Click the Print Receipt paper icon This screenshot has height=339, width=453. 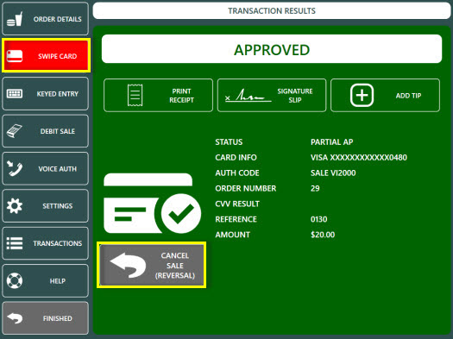[x=135, y=95]
